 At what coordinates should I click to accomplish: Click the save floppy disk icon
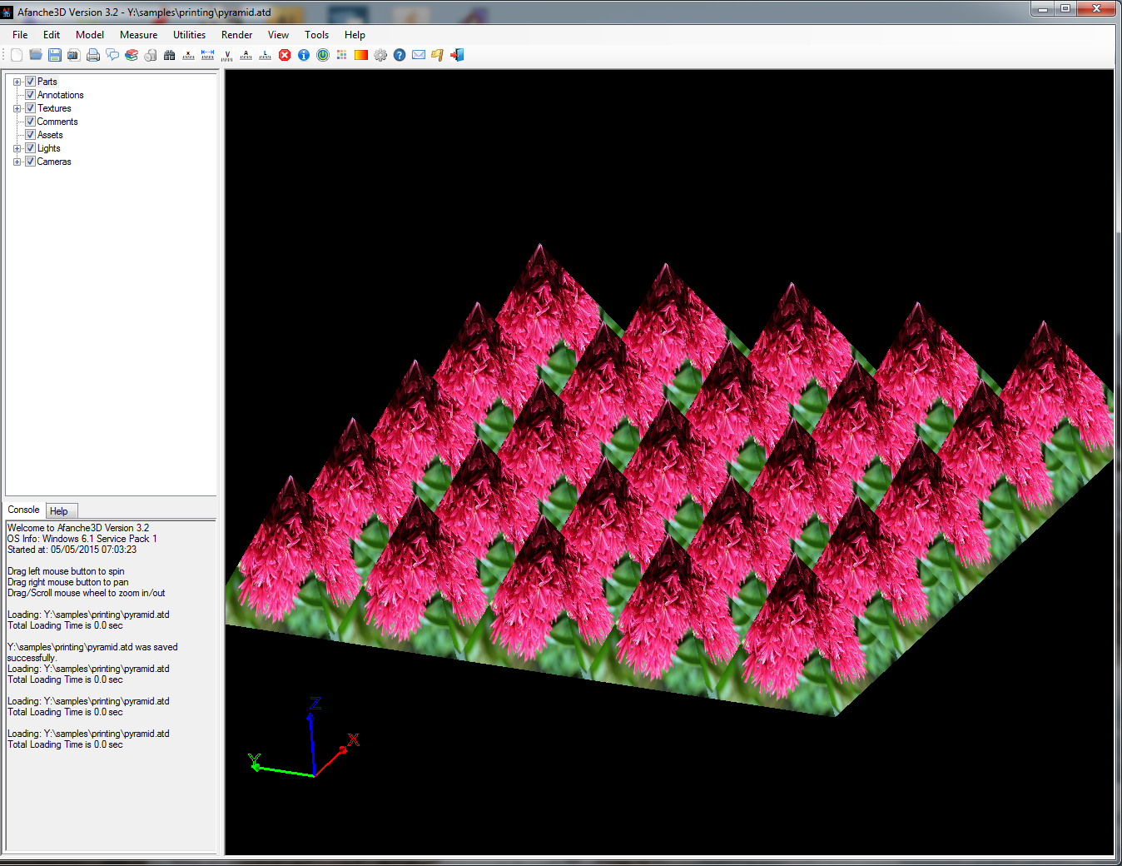pyautogui.click(x=55, y=55)
